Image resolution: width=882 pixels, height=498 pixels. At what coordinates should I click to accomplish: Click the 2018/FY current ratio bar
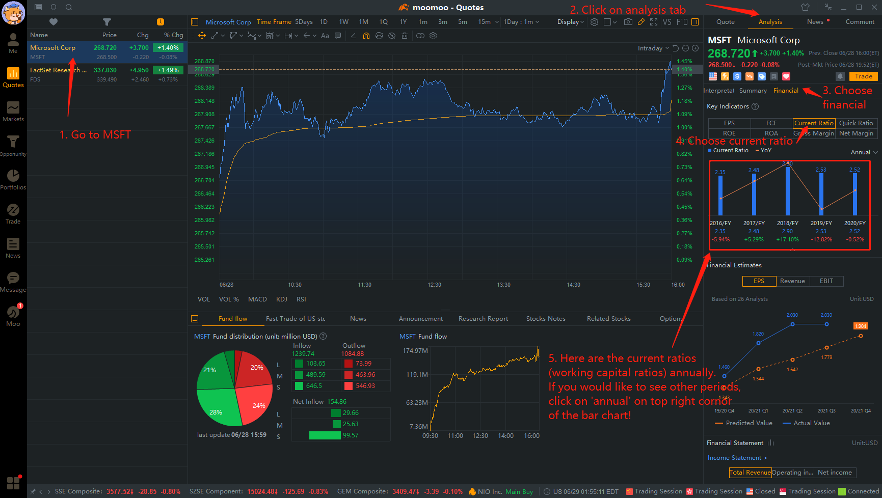[x=788, y=190]
